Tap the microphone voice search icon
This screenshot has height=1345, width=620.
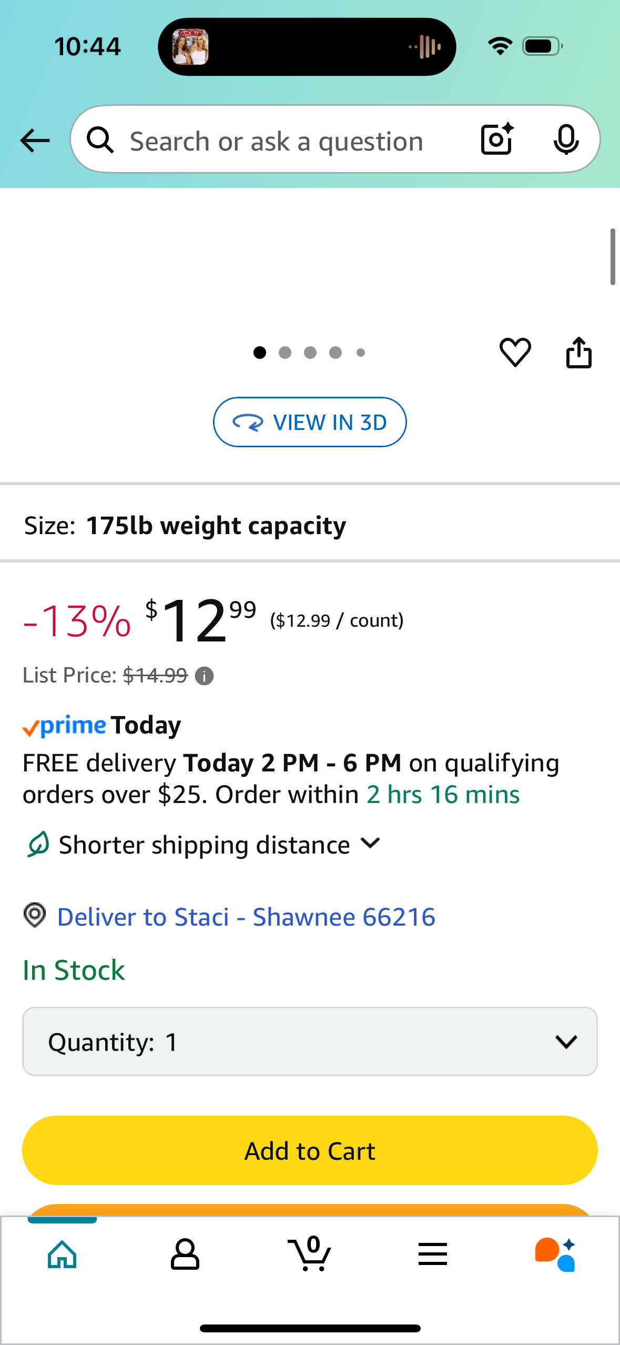566,140
